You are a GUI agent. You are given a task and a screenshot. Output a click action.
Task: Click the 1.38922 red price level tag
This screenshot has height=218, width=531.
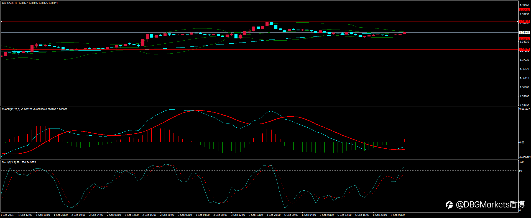coord(524,21)
